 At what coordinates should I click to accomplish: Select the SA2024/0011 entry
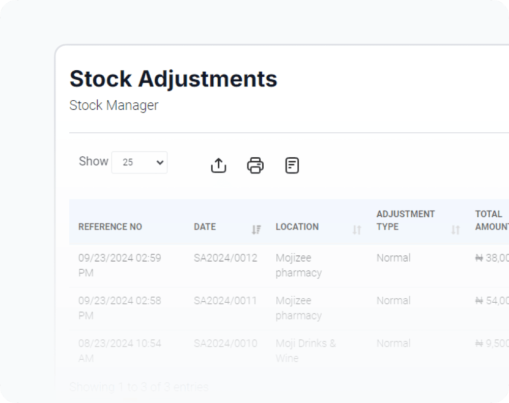click(225, 301)
